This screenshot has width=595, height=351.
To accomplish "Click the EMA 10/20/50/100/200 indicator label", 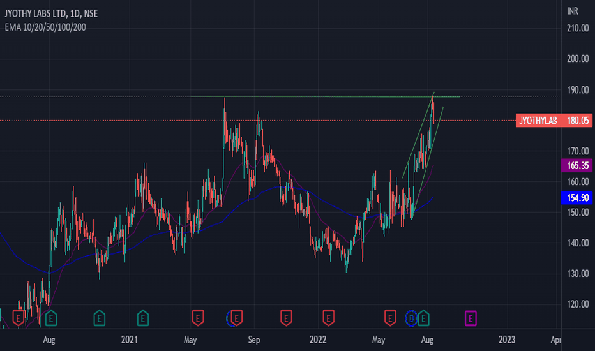I will (x=45, y=27).
